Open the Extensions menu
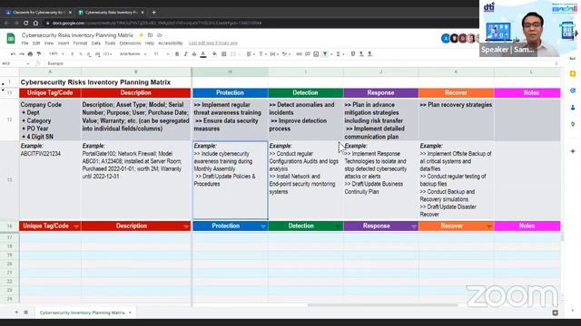 130,43
